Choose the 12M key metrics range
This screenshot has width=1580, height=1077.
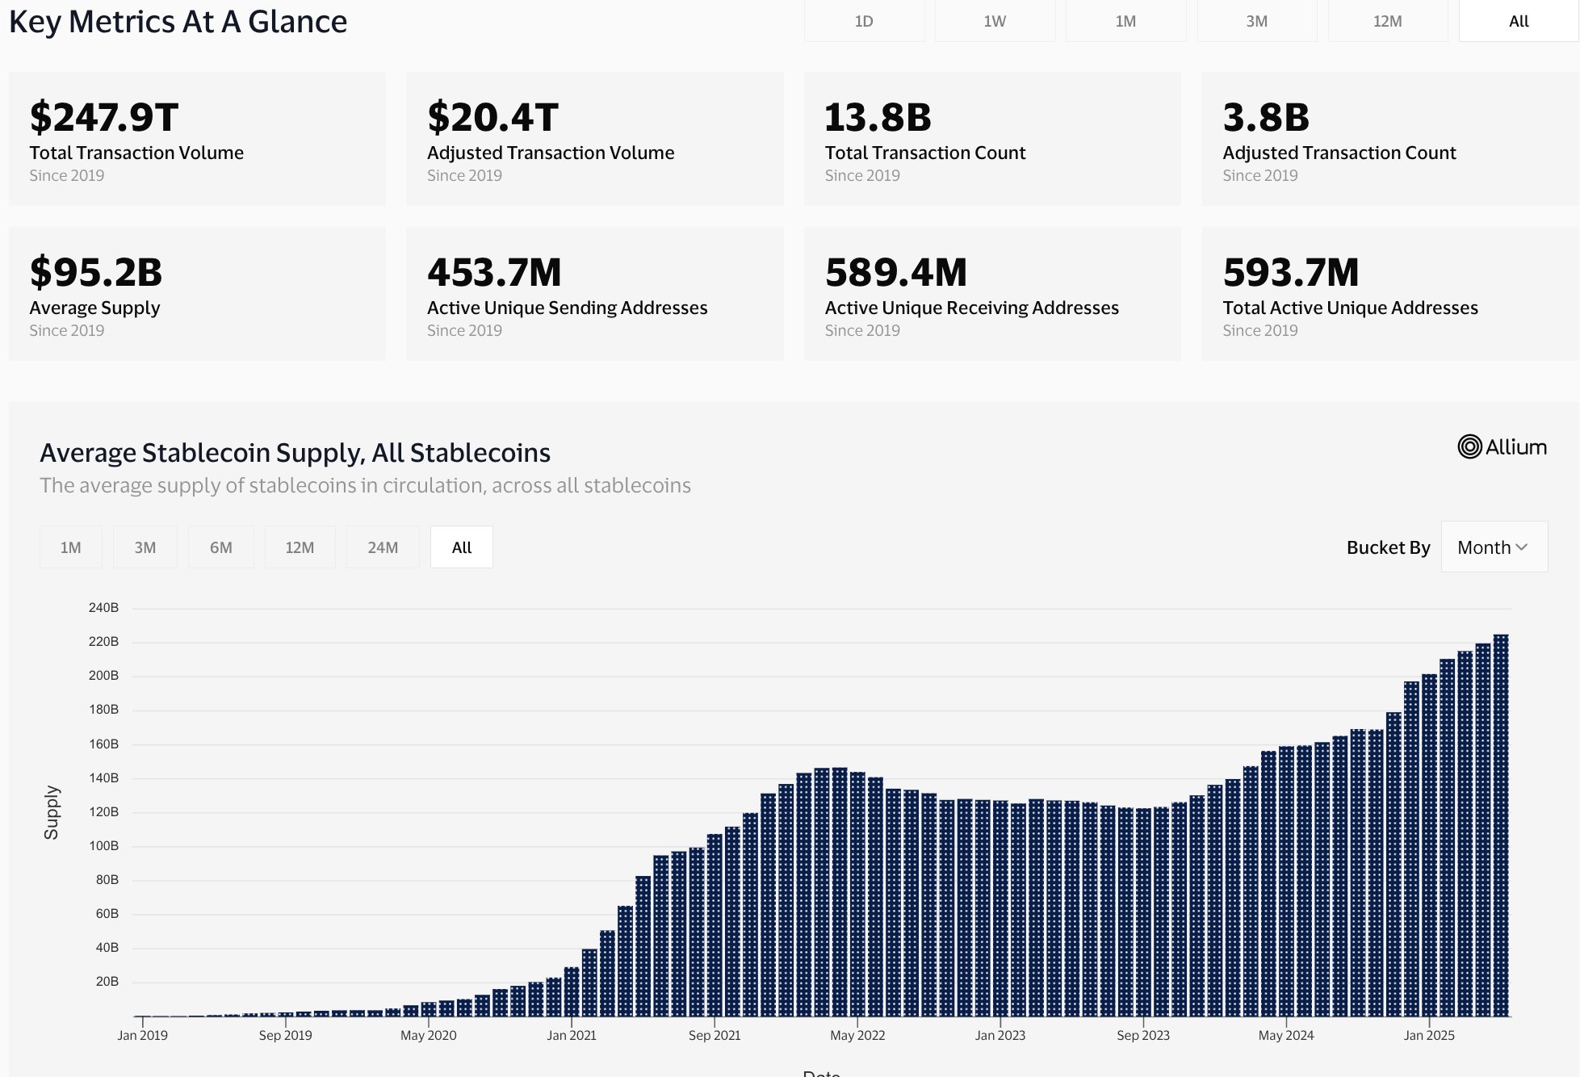click(x=1387, y=21)
